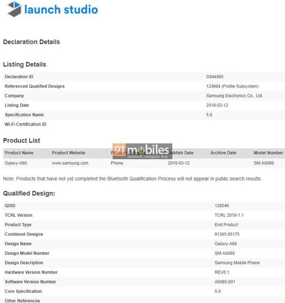Open the www.samsung.com product website link

point(70,163)
